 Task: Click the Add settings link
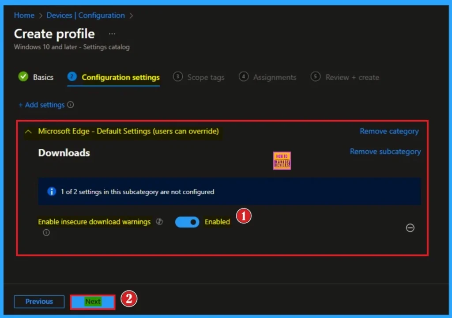pos(41,105)
